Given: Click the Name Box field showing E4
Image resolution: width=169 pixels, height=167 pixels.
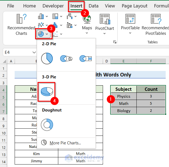Looking at the screenshot, I should (x=17, y=52).
